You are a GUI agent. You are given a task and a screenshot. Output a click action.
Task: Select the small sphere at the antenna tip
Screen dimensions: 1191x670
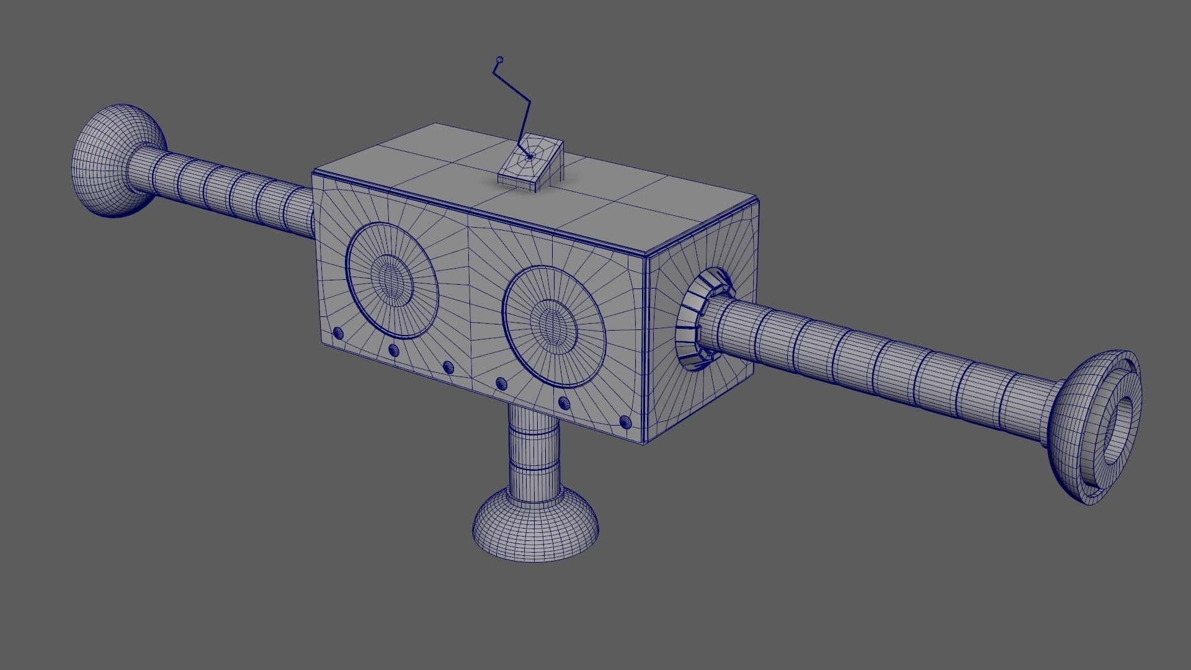501,60
